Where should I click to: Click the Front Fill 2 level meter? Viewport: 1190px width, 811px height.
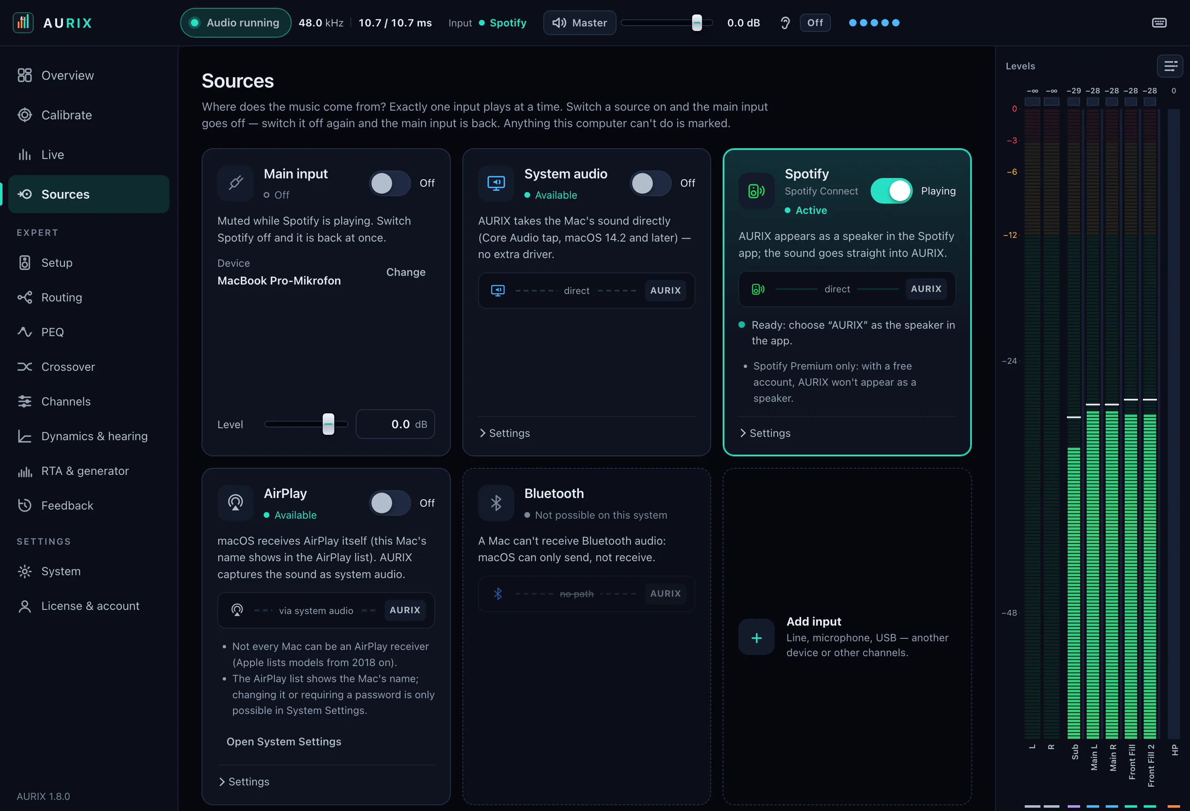point(1150,424)
